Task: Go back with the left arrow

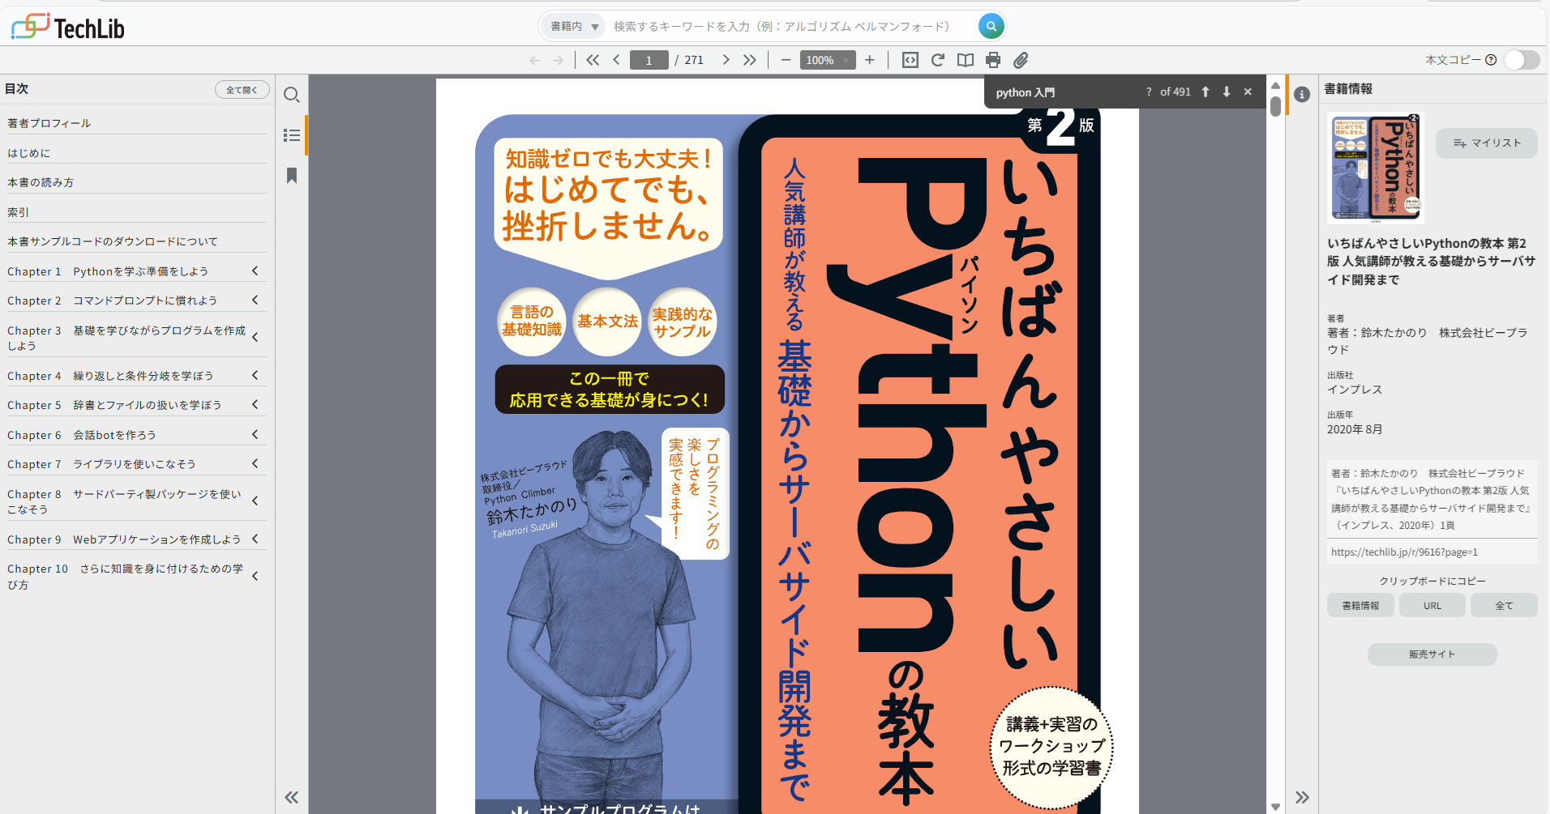Action: [534, 60]
